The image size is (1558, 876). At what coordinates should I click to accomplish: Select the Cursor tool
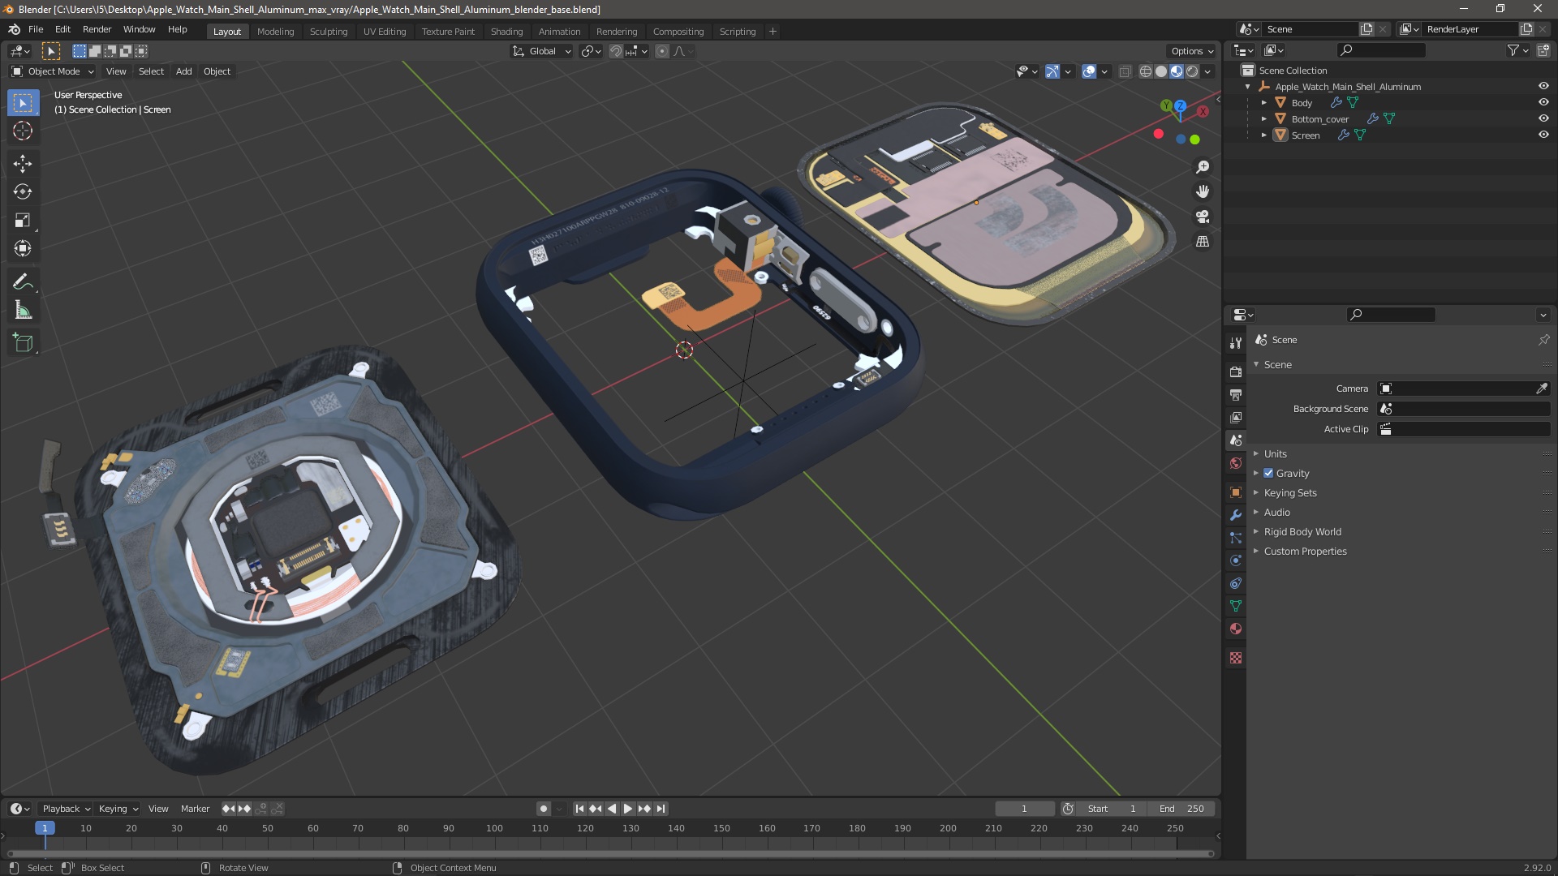(x=23, y=131)
